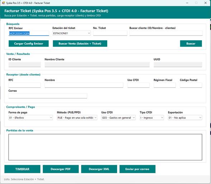Open the Exportación dropdown
This screenshot has height=184, width=211.
click(185, 118)
